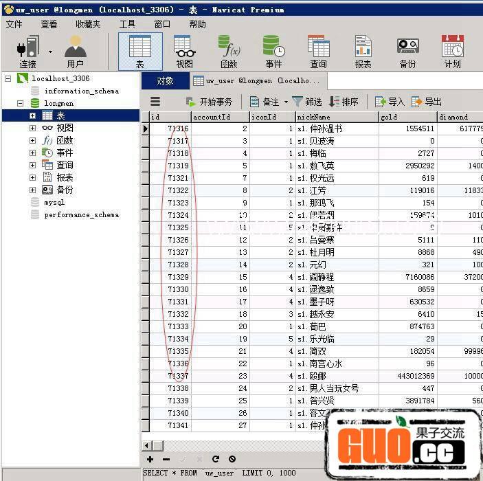Open the 计划 (Schedule) calendar icon
Image resolution: width=483 pixels, height=481 pixels.
pyautogui.click(x=452, y=51)
